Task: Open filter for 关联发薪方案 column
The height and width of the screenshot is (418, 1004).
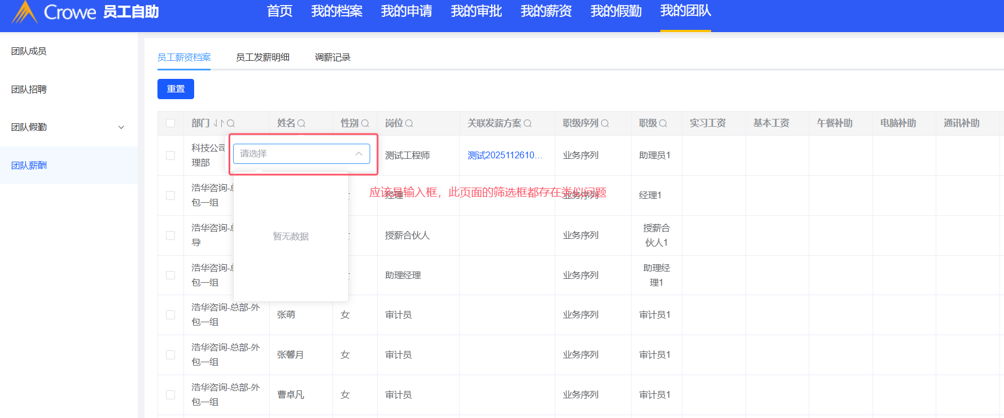Action: pyautogui.click(x=528, y=123)
